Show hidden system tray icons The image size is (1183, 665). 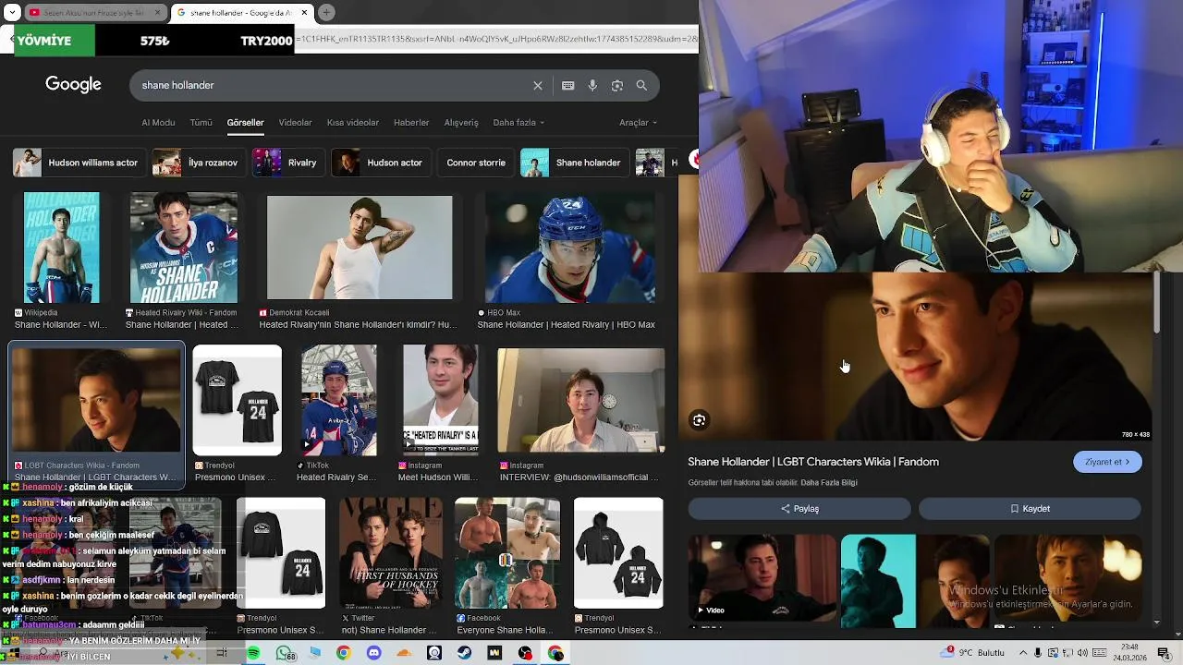[x=1023, y=653]
